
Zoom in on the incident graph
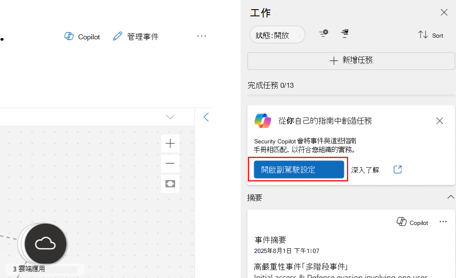(170, 143)
